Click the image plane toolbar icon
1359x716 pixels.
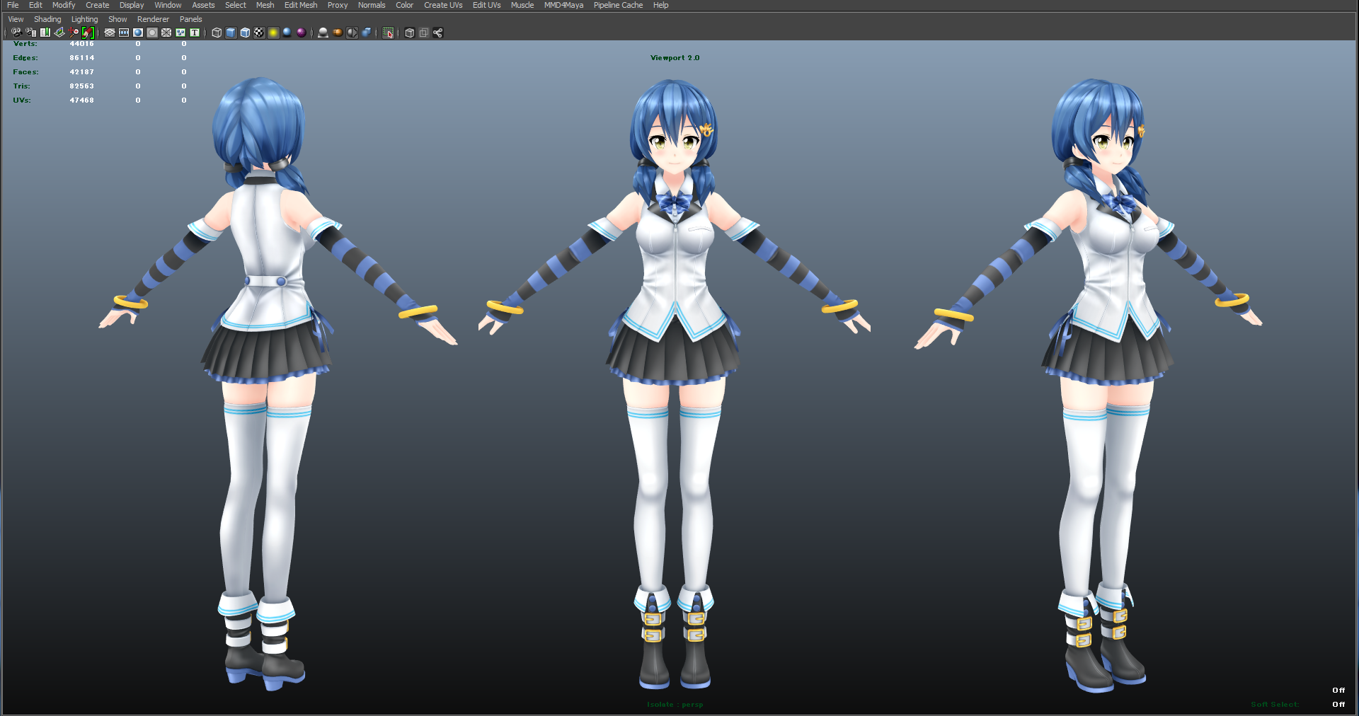[59, 33]
